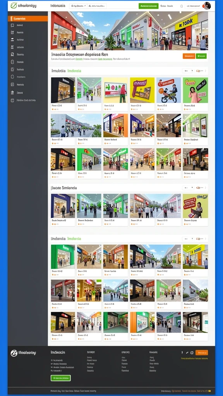Click the yellow link text under the footer orange button
The height and width of the screenshot is (396, 223).
[194, 358]
